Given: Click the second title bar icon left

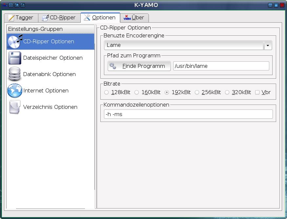Looking at the screenshot, I should coord(11,5).
